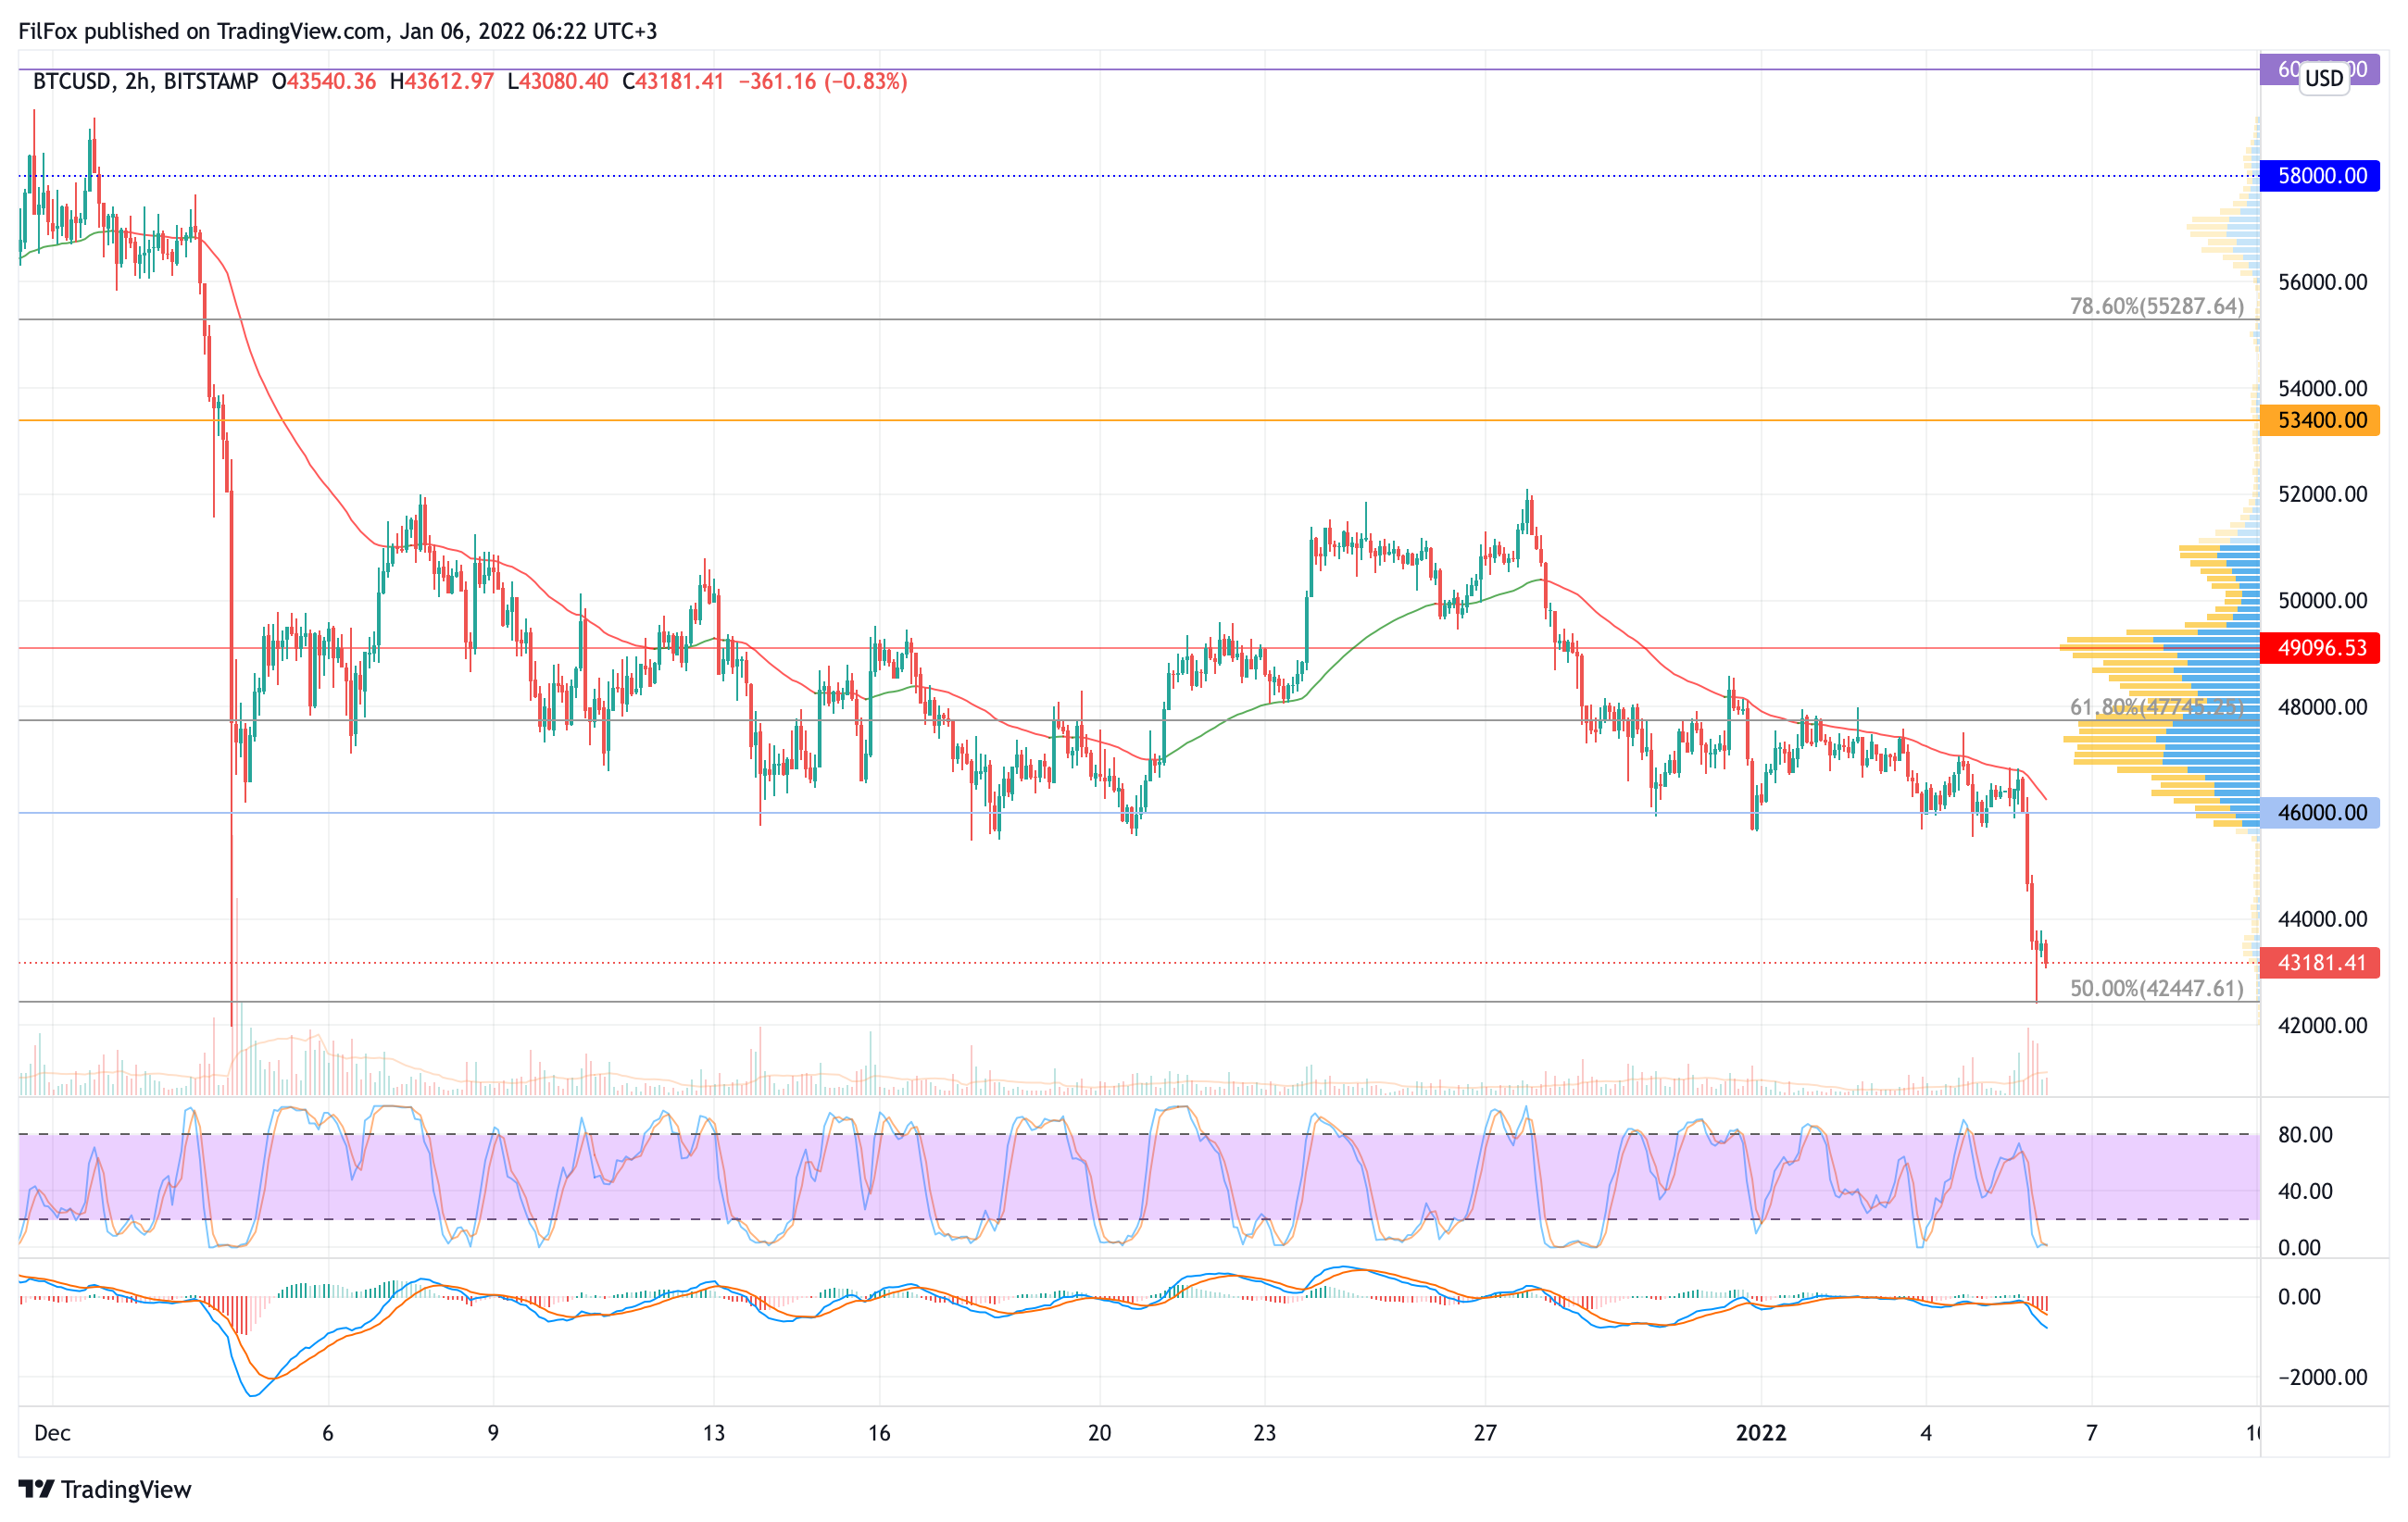Click the 46000.00 light blue price label

[x=2320, y=813]
